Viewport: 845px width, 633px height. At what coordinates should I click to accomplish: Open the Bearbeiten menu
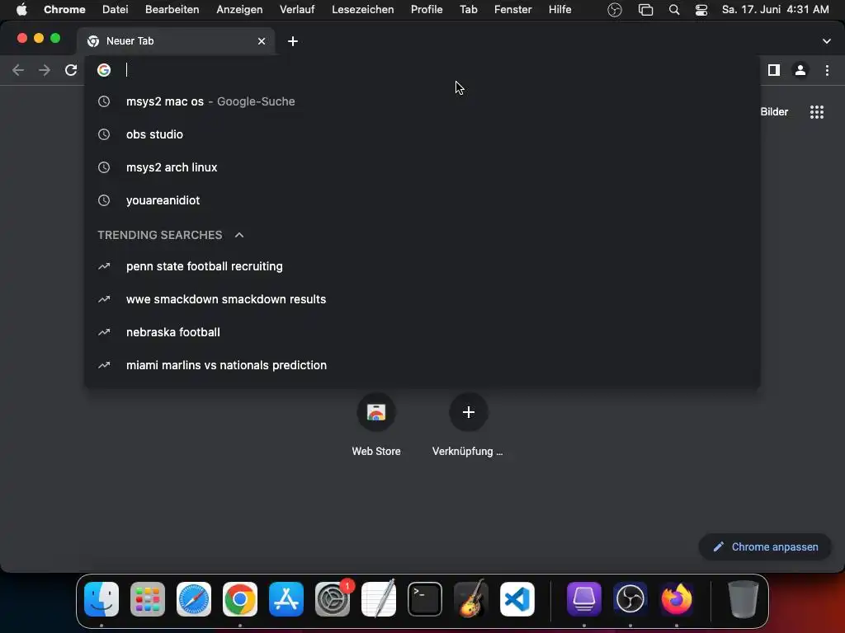coord(172,9)
